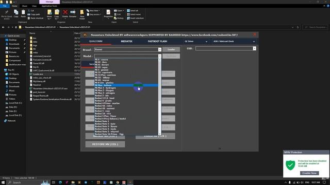Click Edit in the Open group
Viewport: 330px width, 185px height.
coord(118,14)
